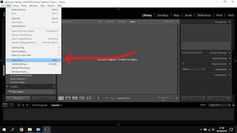This screenshot has width=237, height=133.
Task: Go forward with filmstrip right arrow
Action: coord(27,105)
